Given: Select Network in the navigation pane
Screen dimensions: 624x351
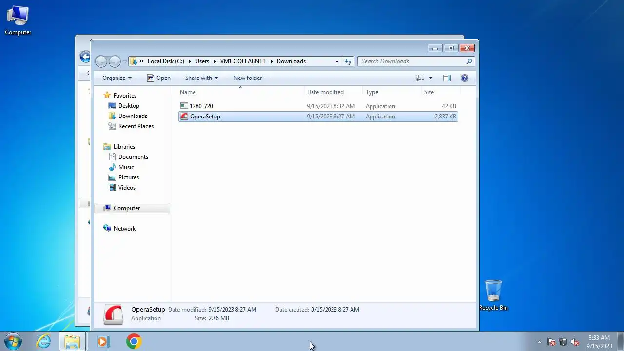Looking at the screenshot, I should [124, 229].
